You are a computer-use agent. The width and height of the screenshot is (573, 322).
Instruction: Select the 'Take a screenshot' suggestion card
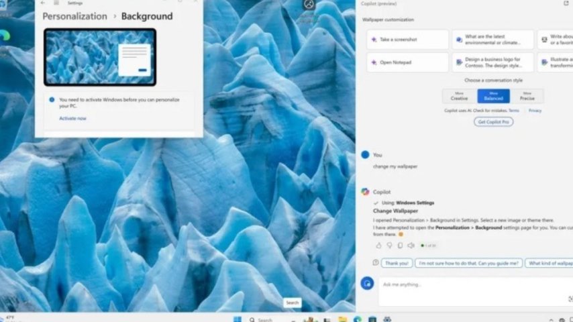407,40
